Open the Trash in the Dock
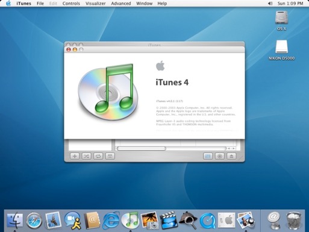The height and width of the screenshot is (232, 309). click(x=293, y=221)
